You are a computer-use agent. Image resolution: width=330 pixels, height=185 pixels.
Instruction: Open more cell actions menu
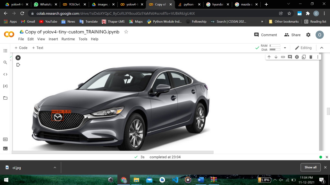(x=318, y=57)
